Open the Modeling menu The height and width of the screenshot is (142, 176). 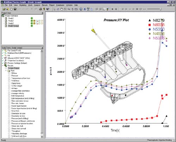point(23,5)
